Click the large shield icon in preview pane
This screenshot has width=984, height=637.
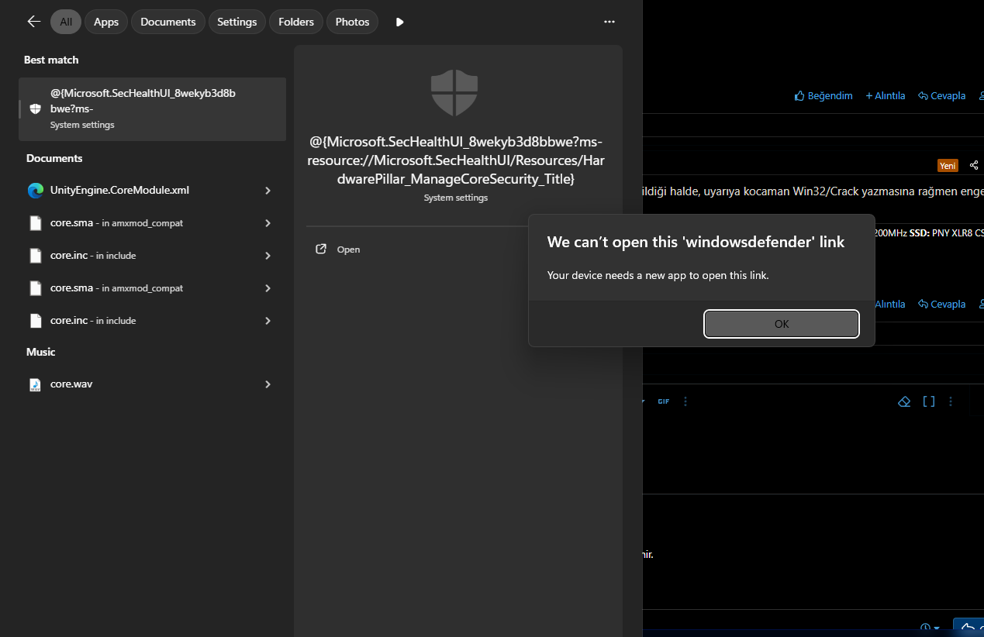click(x=454, y=92)
